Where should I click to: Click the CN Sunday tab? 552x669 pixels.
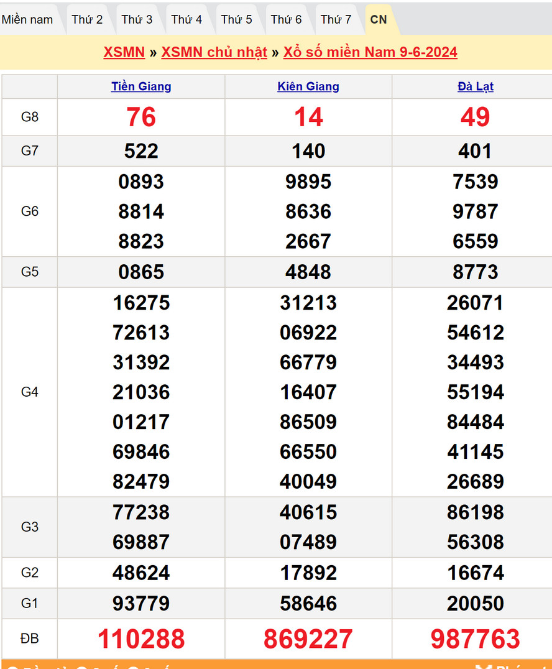click(379, 19)
